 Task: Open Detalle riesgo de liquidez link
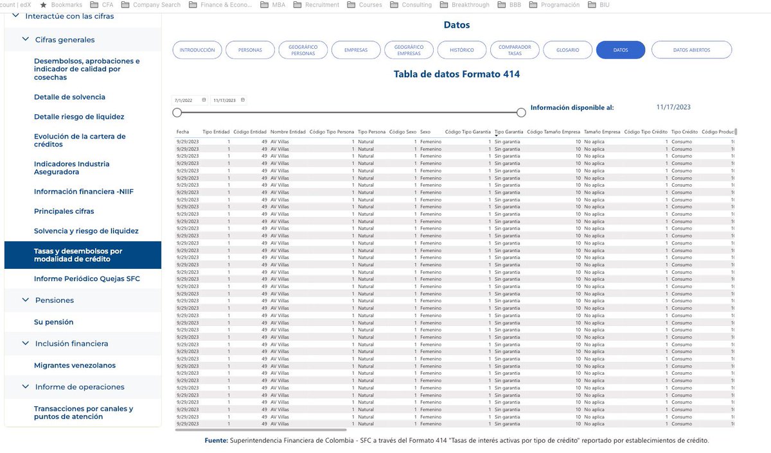(x=79, y=117)
